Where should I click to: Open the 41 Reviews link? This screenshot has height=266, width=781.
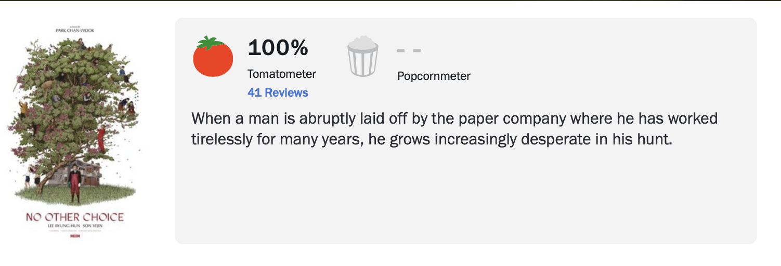click(278, 92)
